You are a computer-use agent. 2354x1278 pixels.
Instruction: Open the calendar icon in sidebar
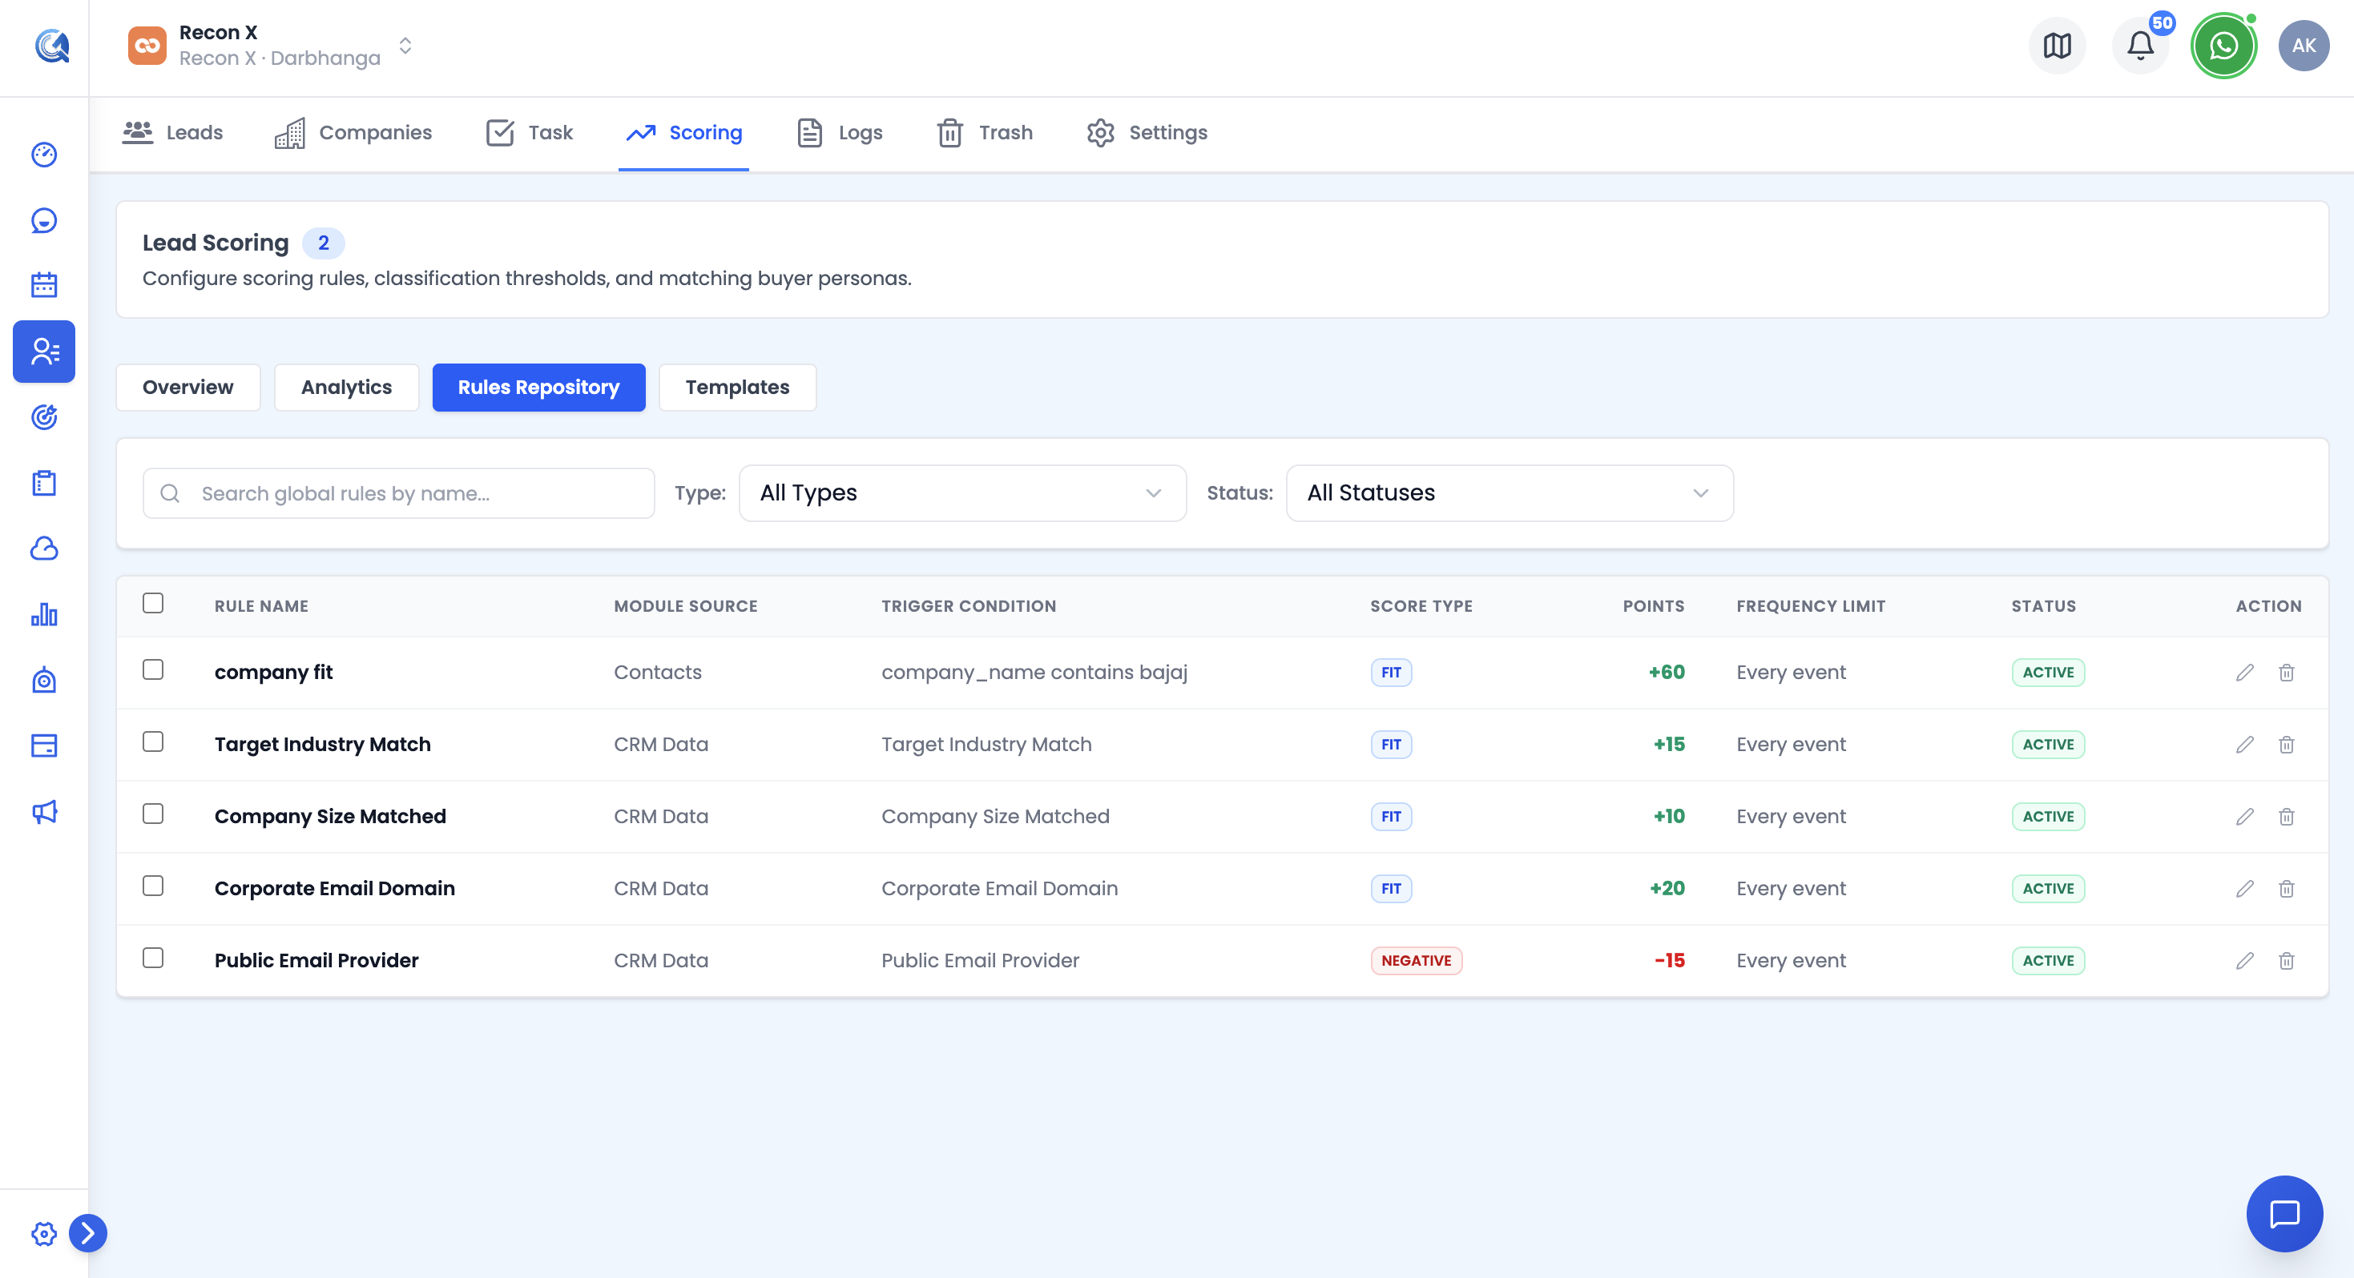coord(44,285)
